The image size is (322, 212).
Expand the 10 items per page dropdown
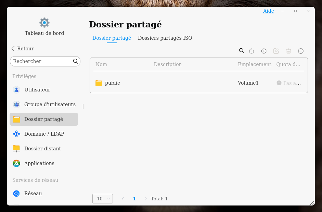pos(103,199)
